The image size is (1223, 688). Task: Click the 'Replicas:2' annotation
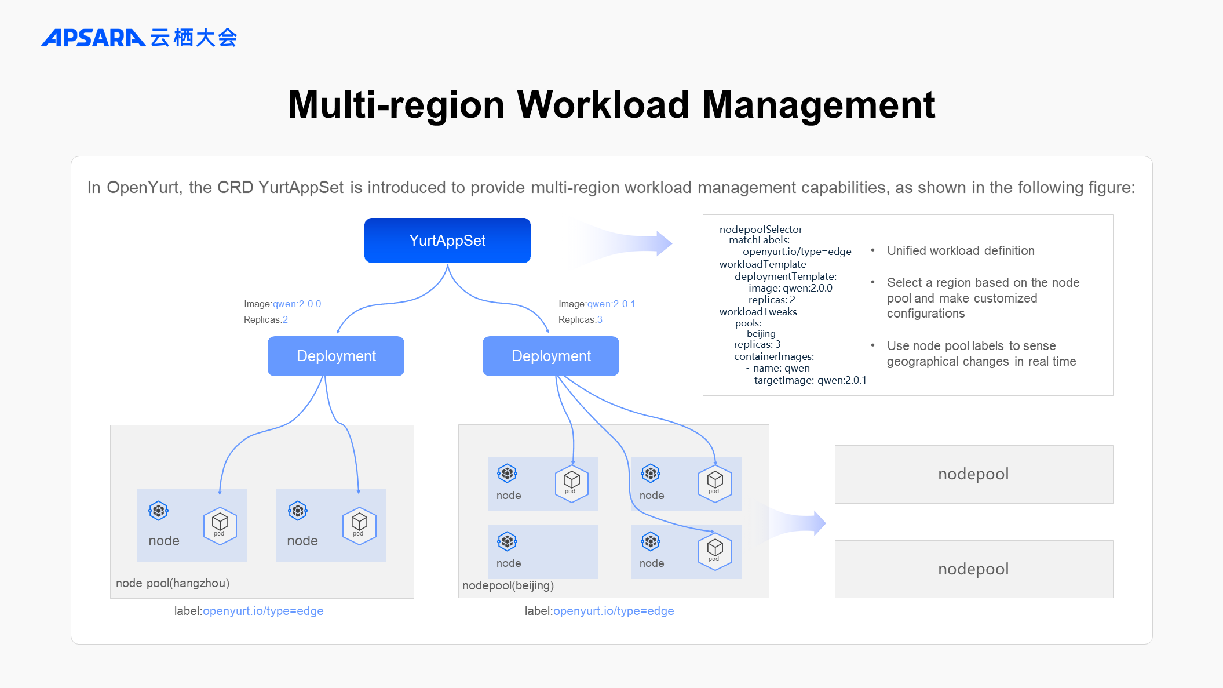pos(266,319)
